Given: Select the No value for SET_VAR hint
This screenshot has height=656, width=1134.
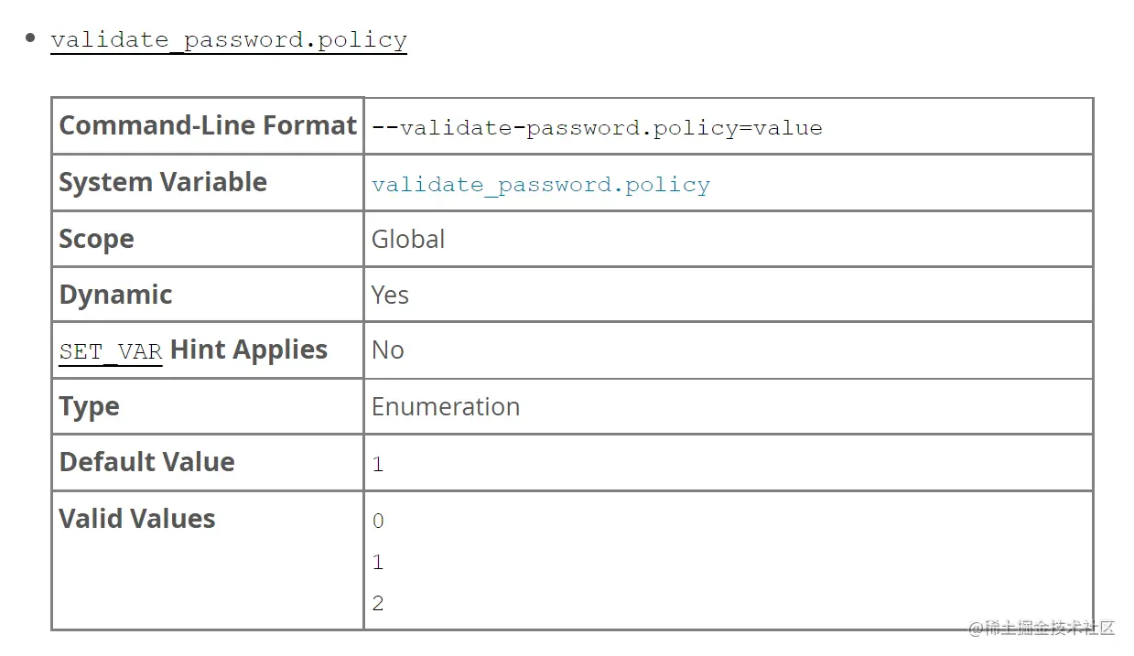Looking at the screenshot, I should click(388, 350).
